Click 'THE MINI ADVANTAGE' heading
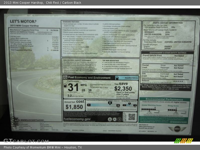This screenshot has width=200, height=150. (x=110, y=60)
